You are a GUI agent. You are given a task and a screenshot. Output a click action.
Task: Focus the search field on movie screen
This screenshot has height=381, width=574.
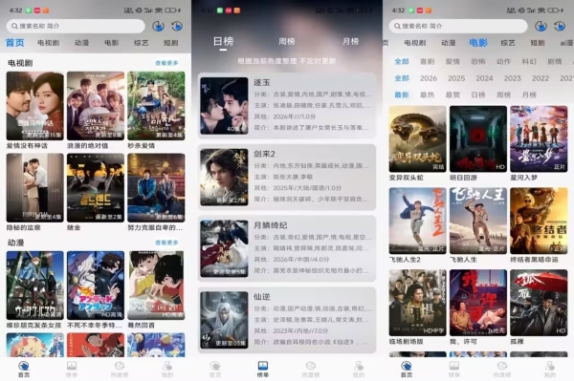pos(458,26)
